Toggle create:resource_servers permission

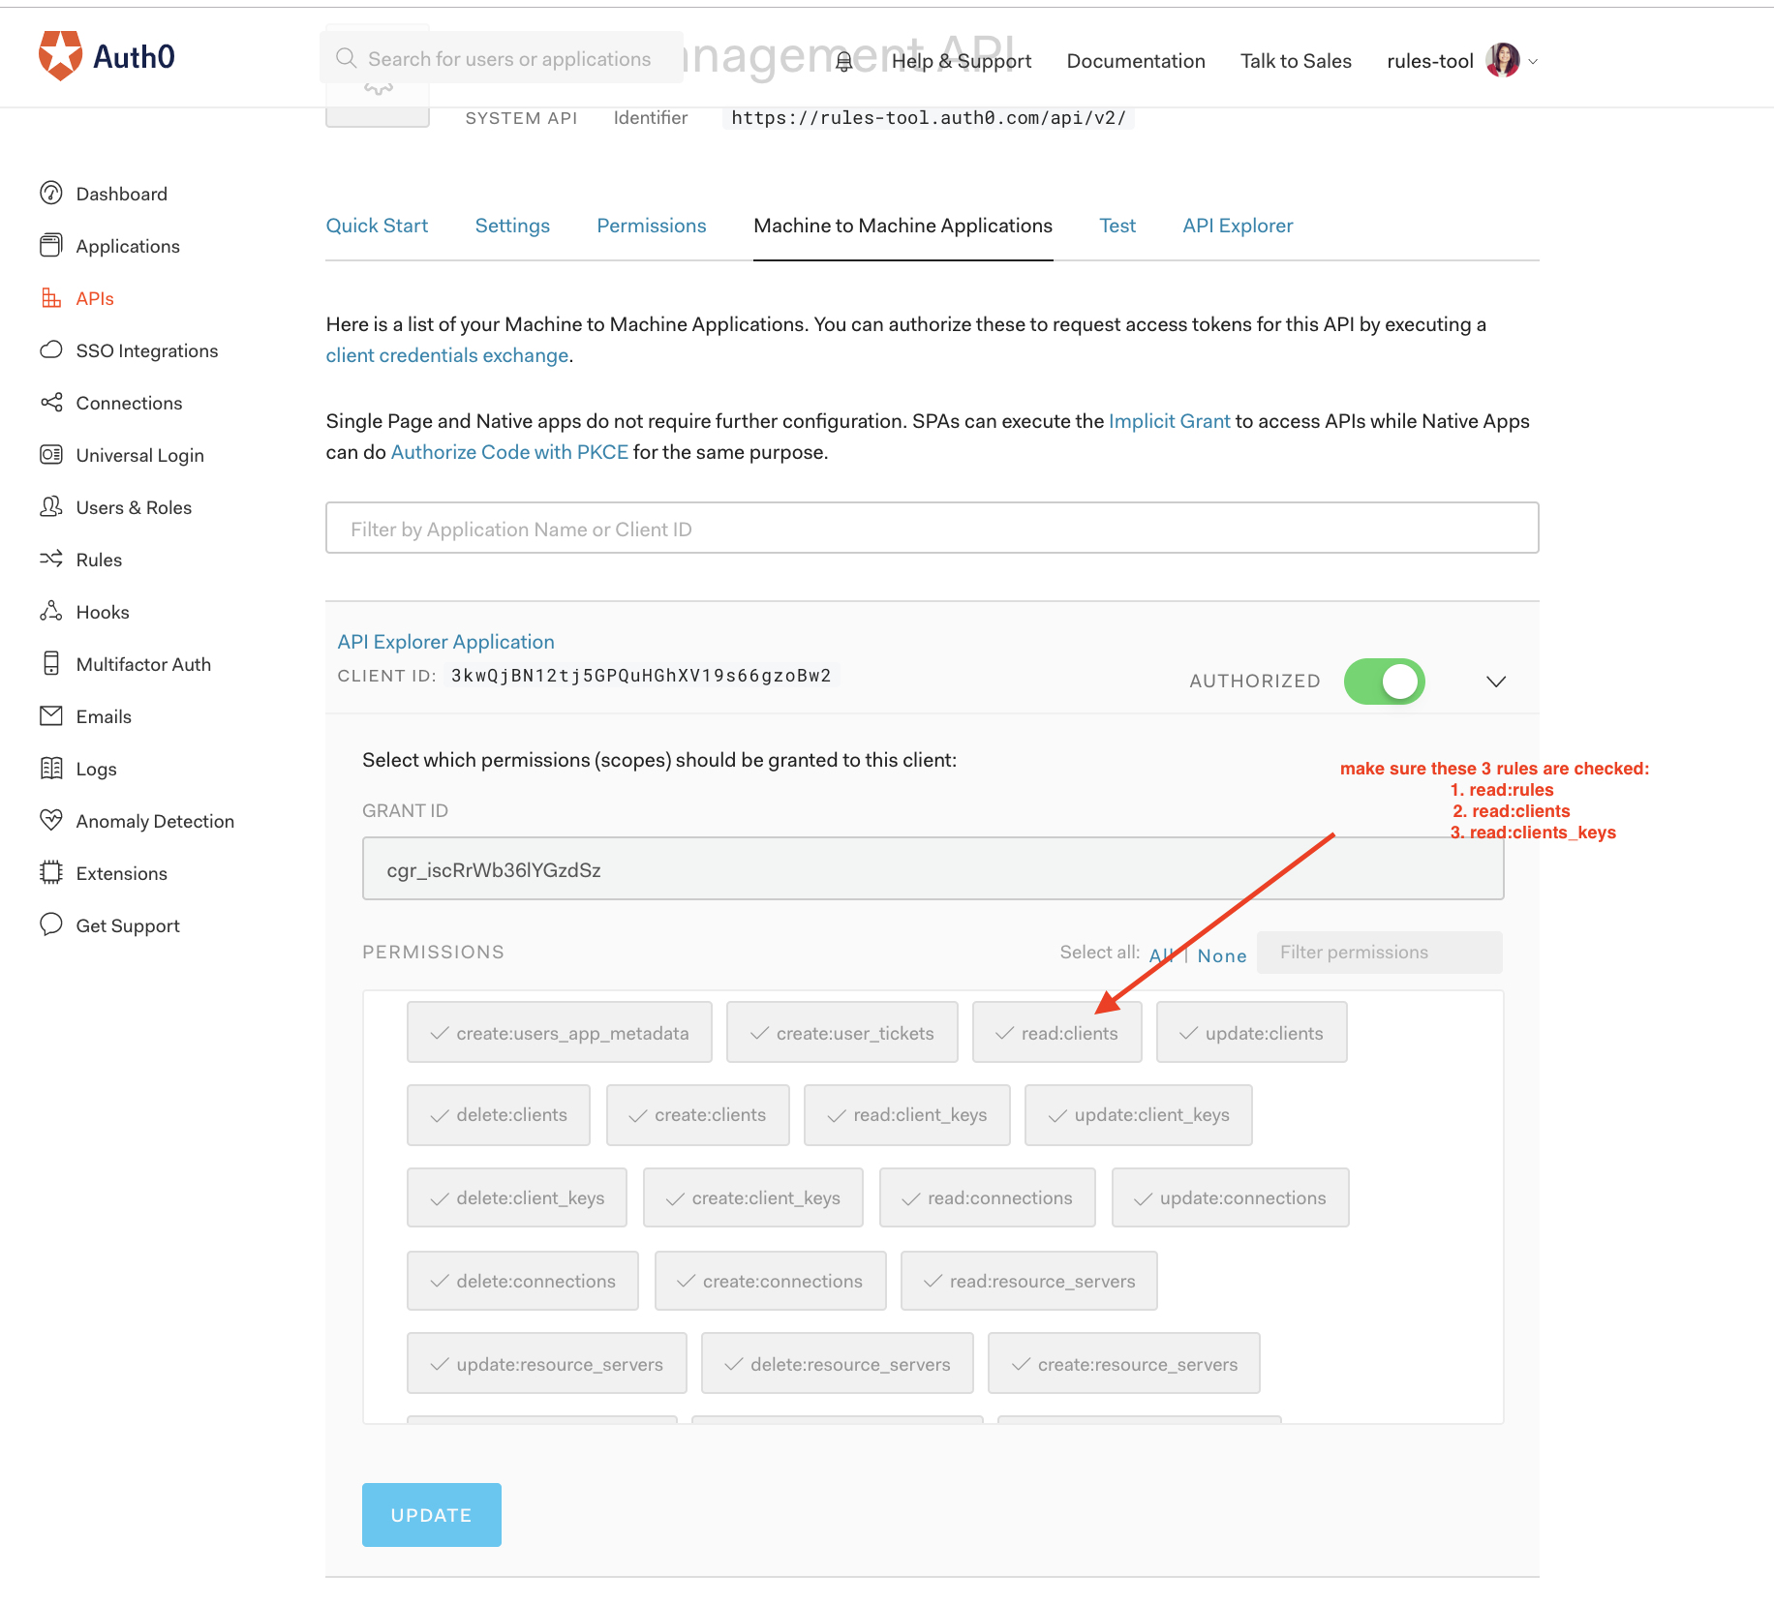(1124, 1364)
